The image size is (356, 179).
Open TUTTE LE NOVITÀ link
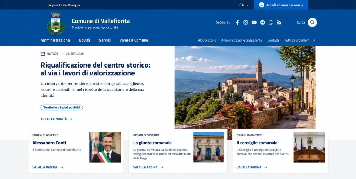[54, 119]
